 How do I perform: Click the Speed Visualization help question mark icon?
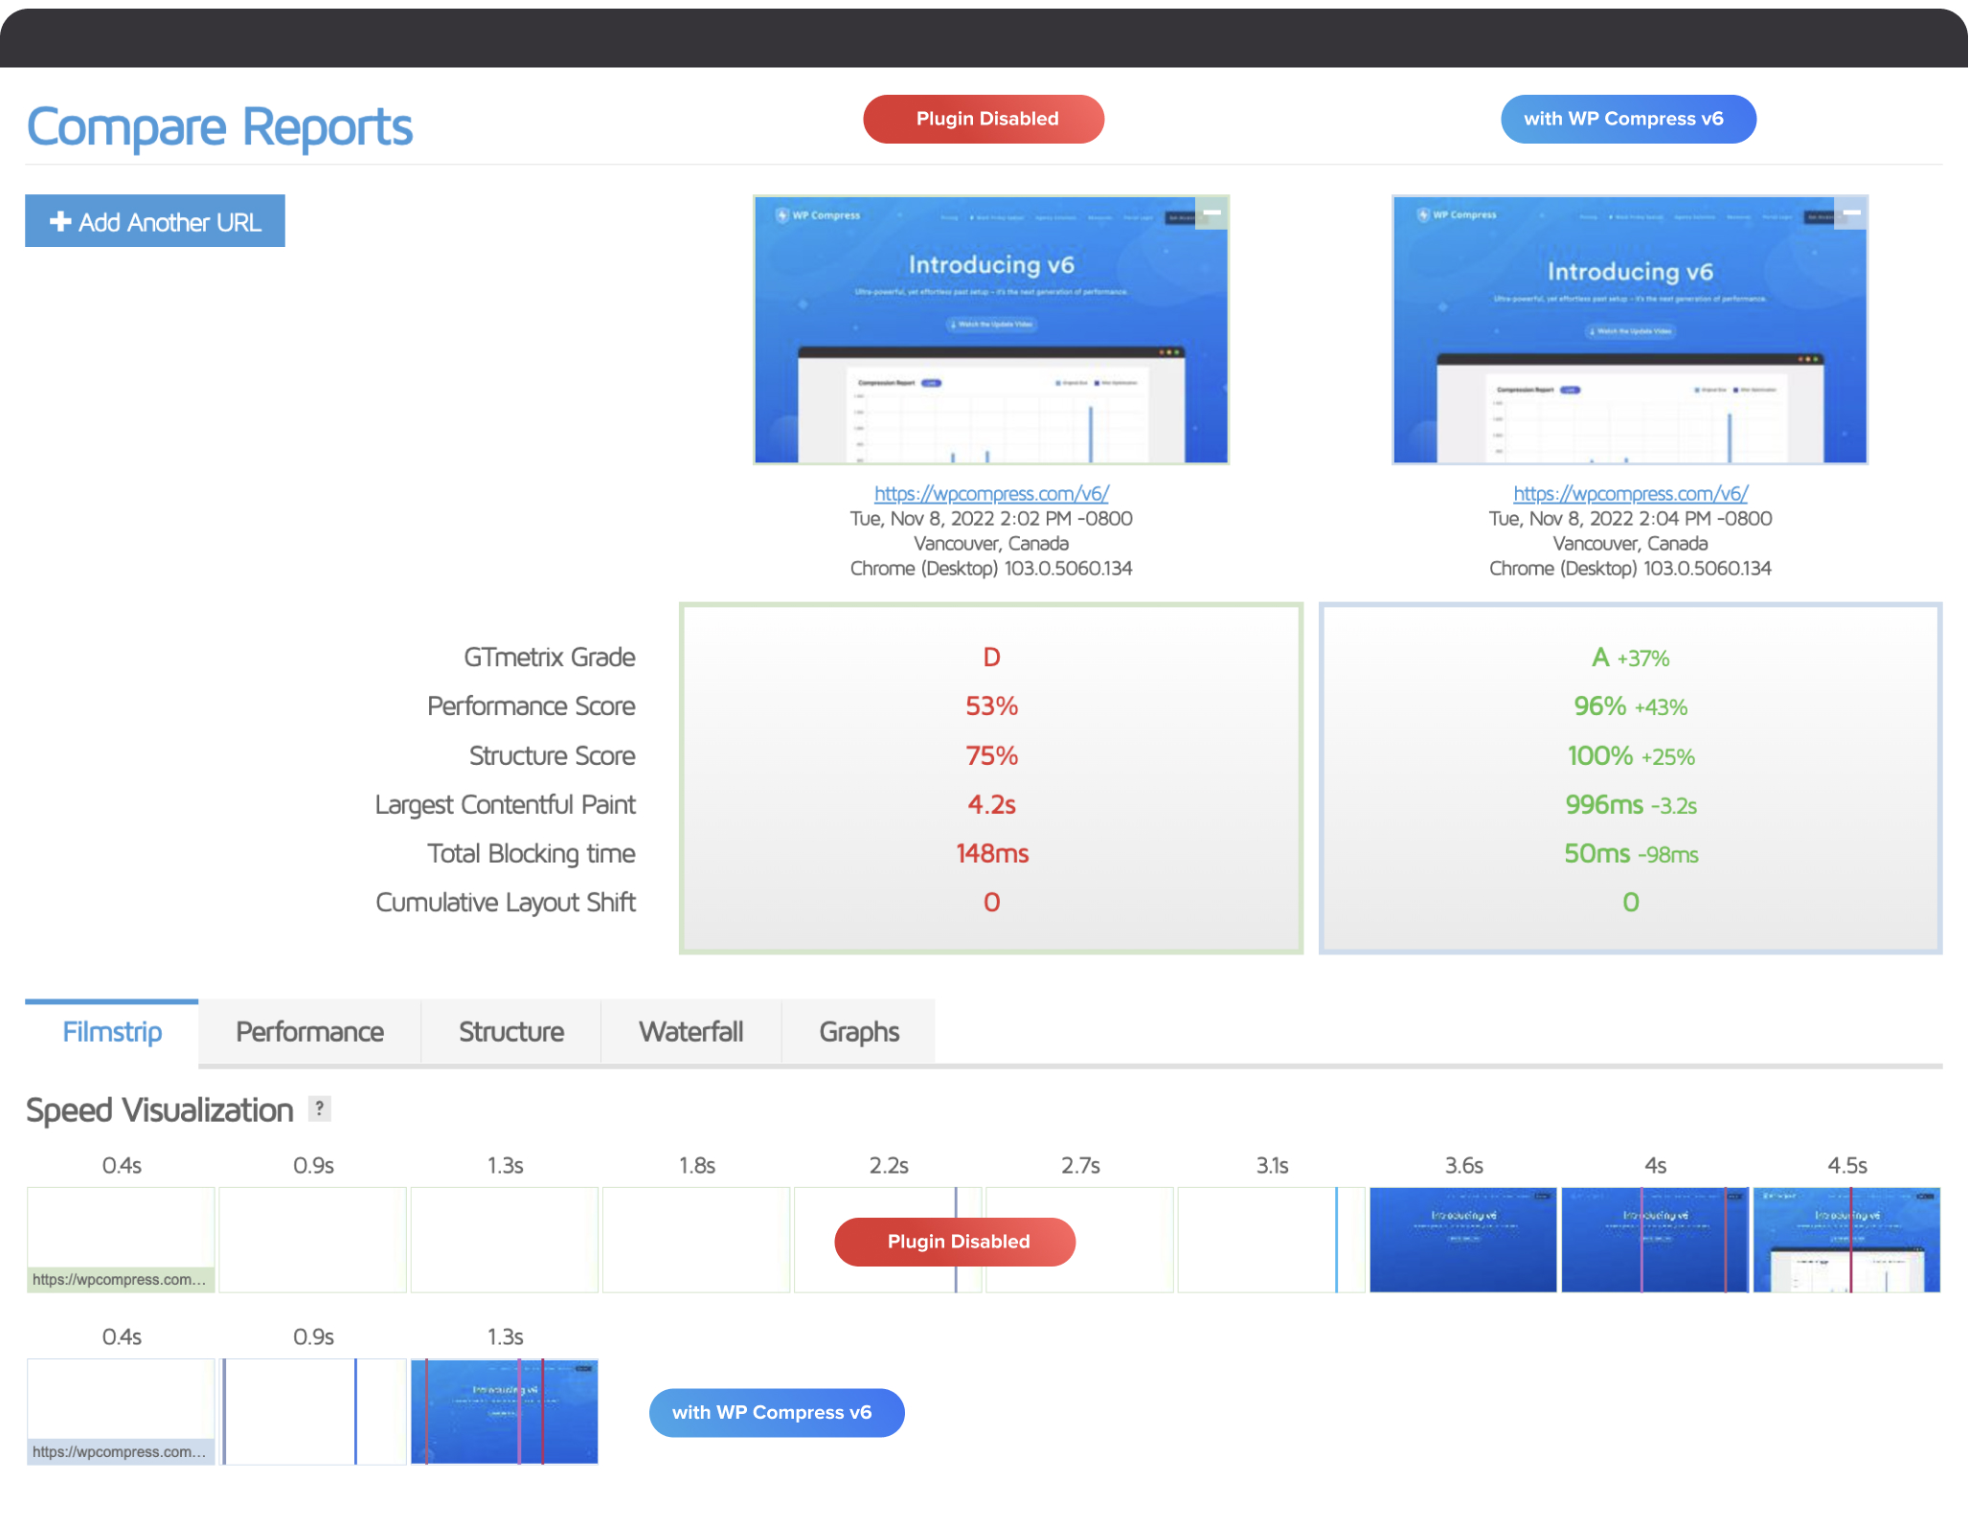click(320, 1109)
